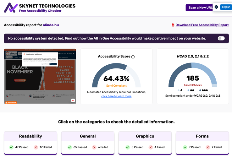Follow the 'click here to learn more' link
The width and height of the screenshot is (232, 157).
[x=116, y=96]
